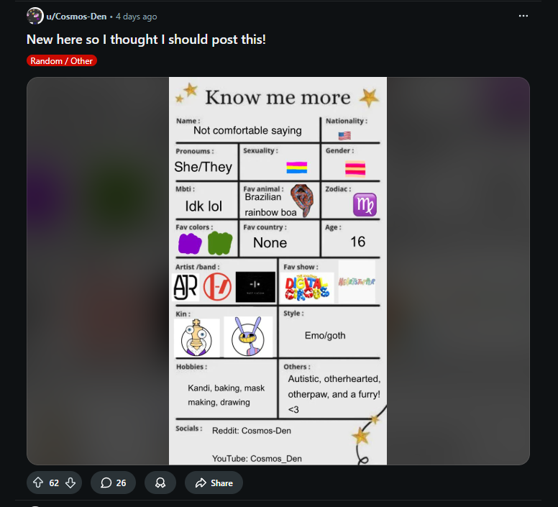Viewport: 558px width, 507px height.
Task: Click the purple Virgo zodiac icon
Action: click(365, 205)
